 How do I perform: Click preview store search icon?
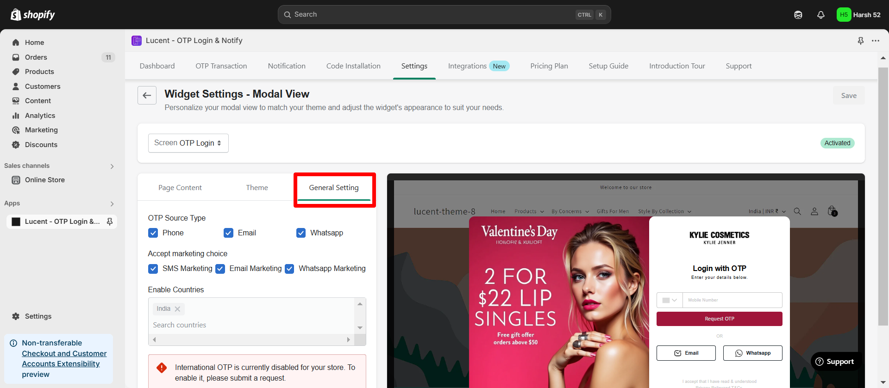(797, 211)
